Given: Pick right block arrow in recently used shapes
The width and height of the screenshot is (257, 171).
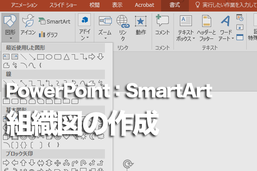Looking at the screenshot, I should point(92,57).
